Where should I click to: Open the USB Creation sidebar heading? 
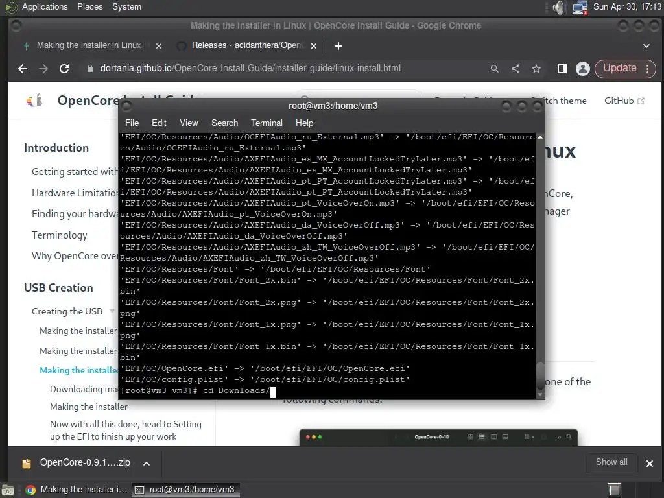58,288
